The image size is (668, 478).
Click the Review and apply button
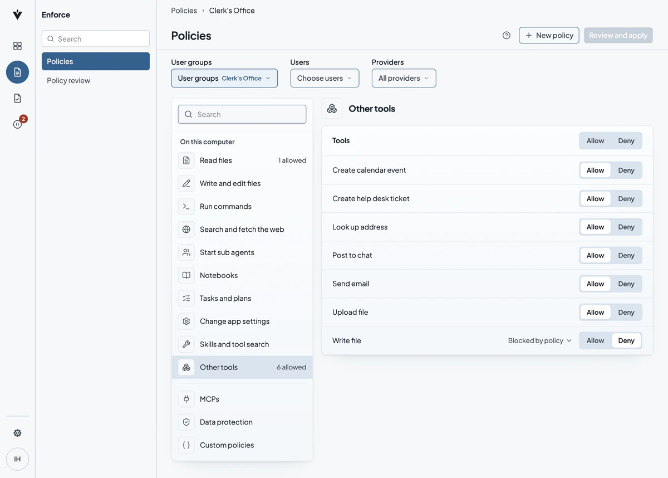point(618,35)
